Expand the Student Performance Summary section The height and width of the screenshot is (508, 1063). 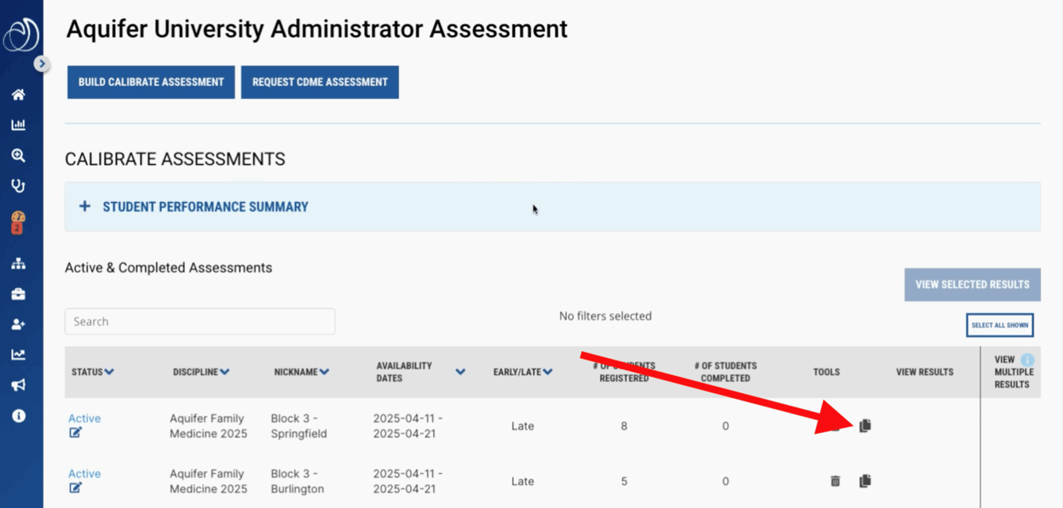point(85,206)
